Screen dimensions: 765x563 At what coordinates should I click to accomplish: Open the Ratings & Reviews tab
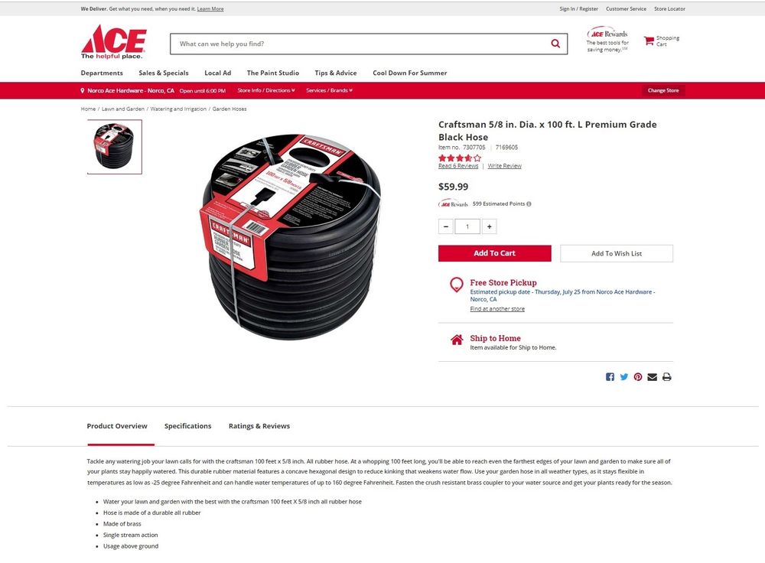click(259, 426)
